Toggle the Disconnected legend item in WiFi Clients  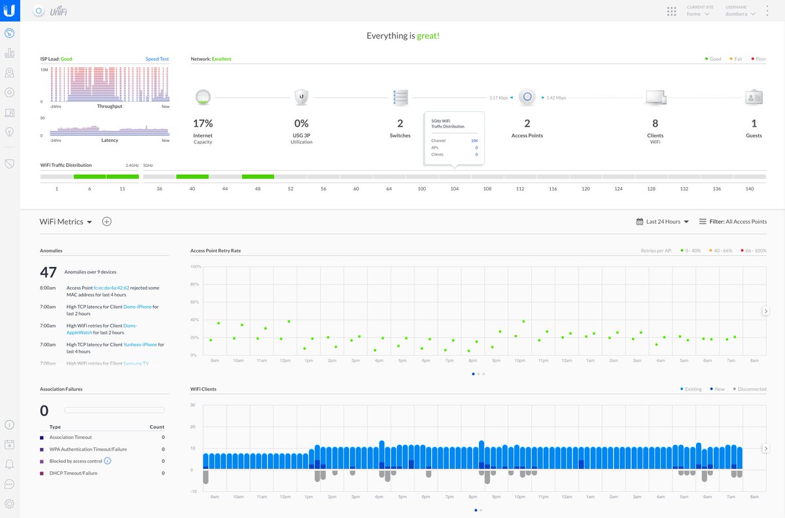[x=750, y=389]
